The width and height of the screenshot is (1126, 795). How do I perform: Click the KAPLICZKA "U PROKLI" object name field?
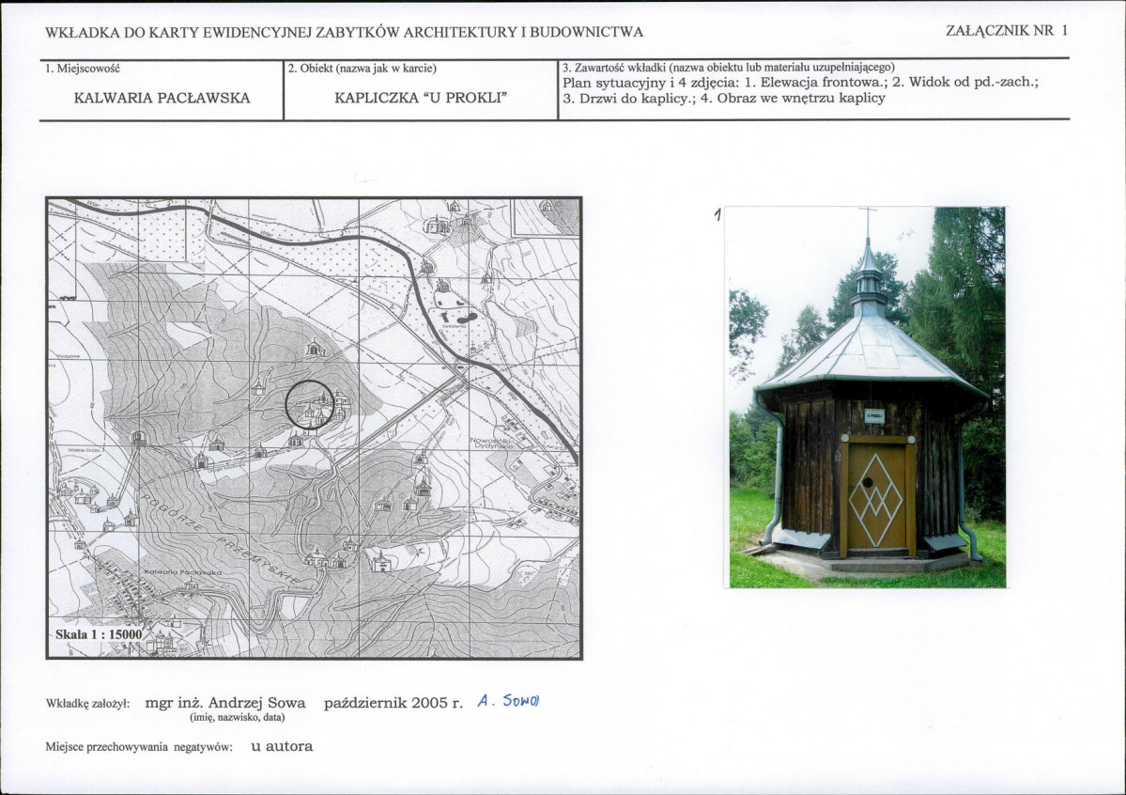(x=421, y=98)
